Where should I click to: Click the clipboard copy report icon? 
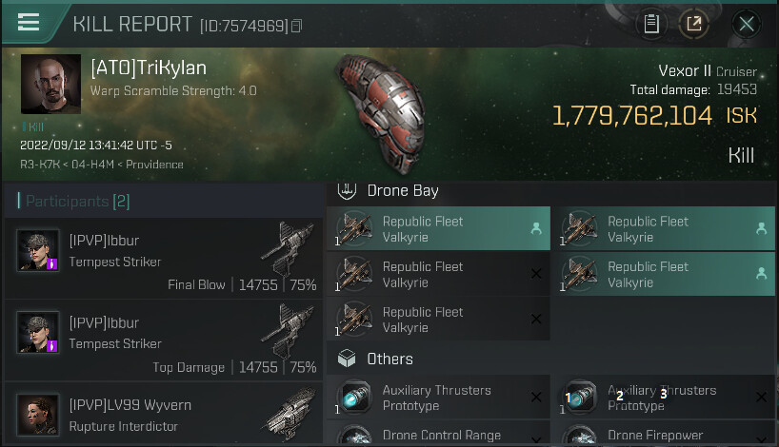[651, 24]
